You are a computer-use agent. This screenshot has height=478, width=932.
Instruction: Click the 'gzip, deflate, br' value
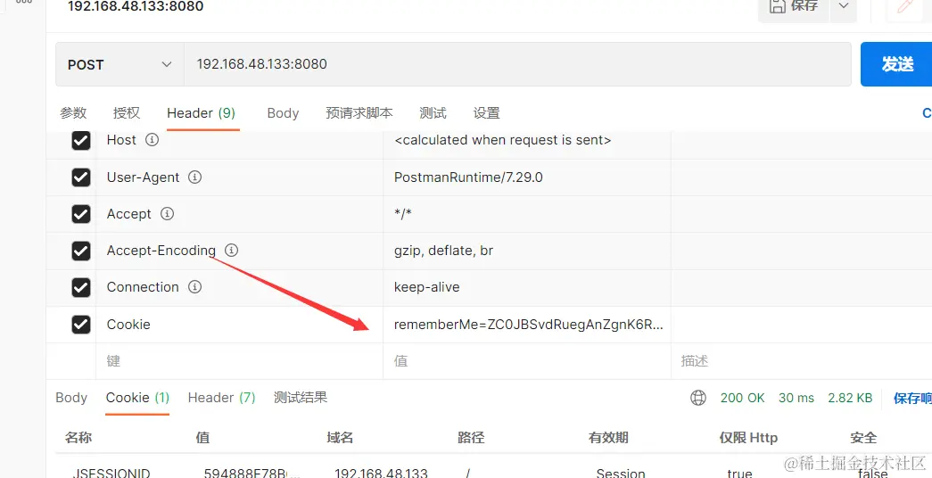click(x=443, y=251)
